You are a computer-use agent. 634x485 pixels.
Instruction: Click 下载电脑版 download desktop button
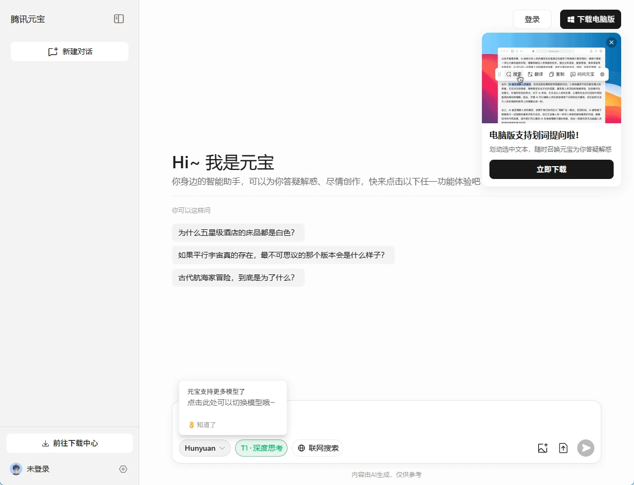pos(591,19)
